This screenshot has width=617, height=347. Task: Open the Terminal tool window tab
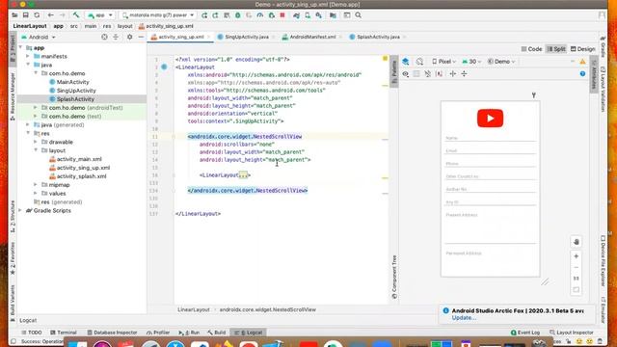[64, 333]
